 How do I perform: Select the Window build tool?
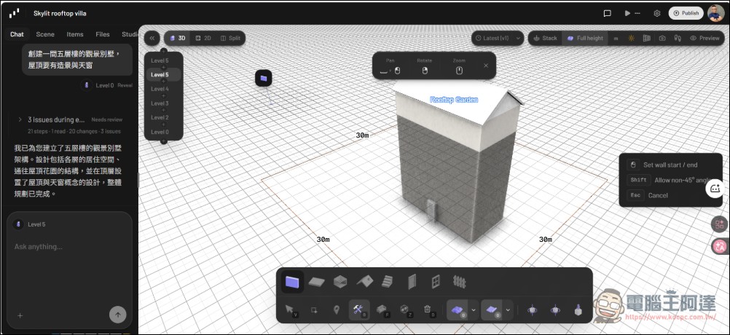pos(436,282)
